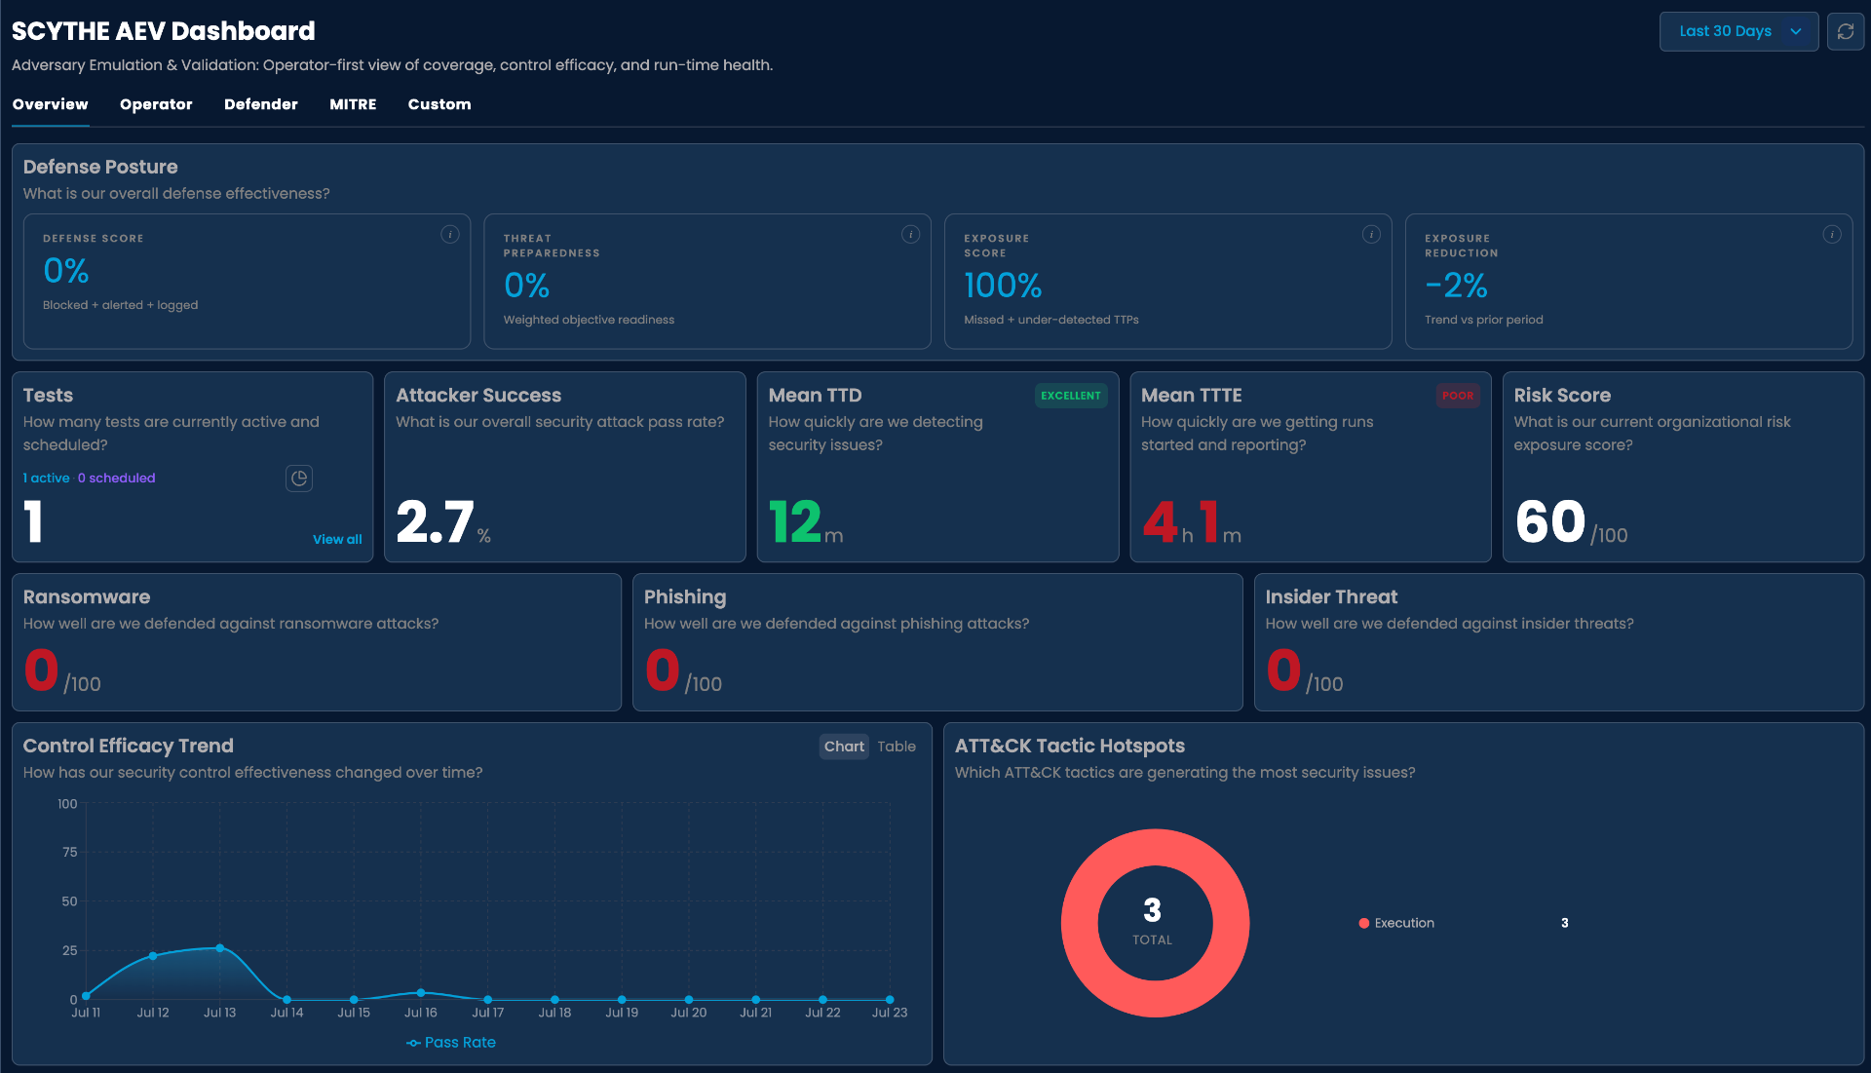The height and width of the screenshot is (1073, 1871).
Task: Click the Risk Score card heading
Action: (x=1562, y=395)
